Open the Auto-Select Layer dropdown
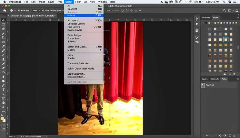Viewport: 240px width, 138px height. 36,10
